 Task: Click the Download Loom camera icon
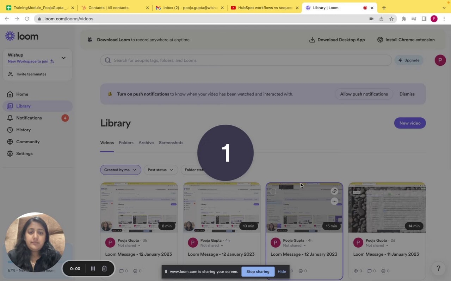90,40
